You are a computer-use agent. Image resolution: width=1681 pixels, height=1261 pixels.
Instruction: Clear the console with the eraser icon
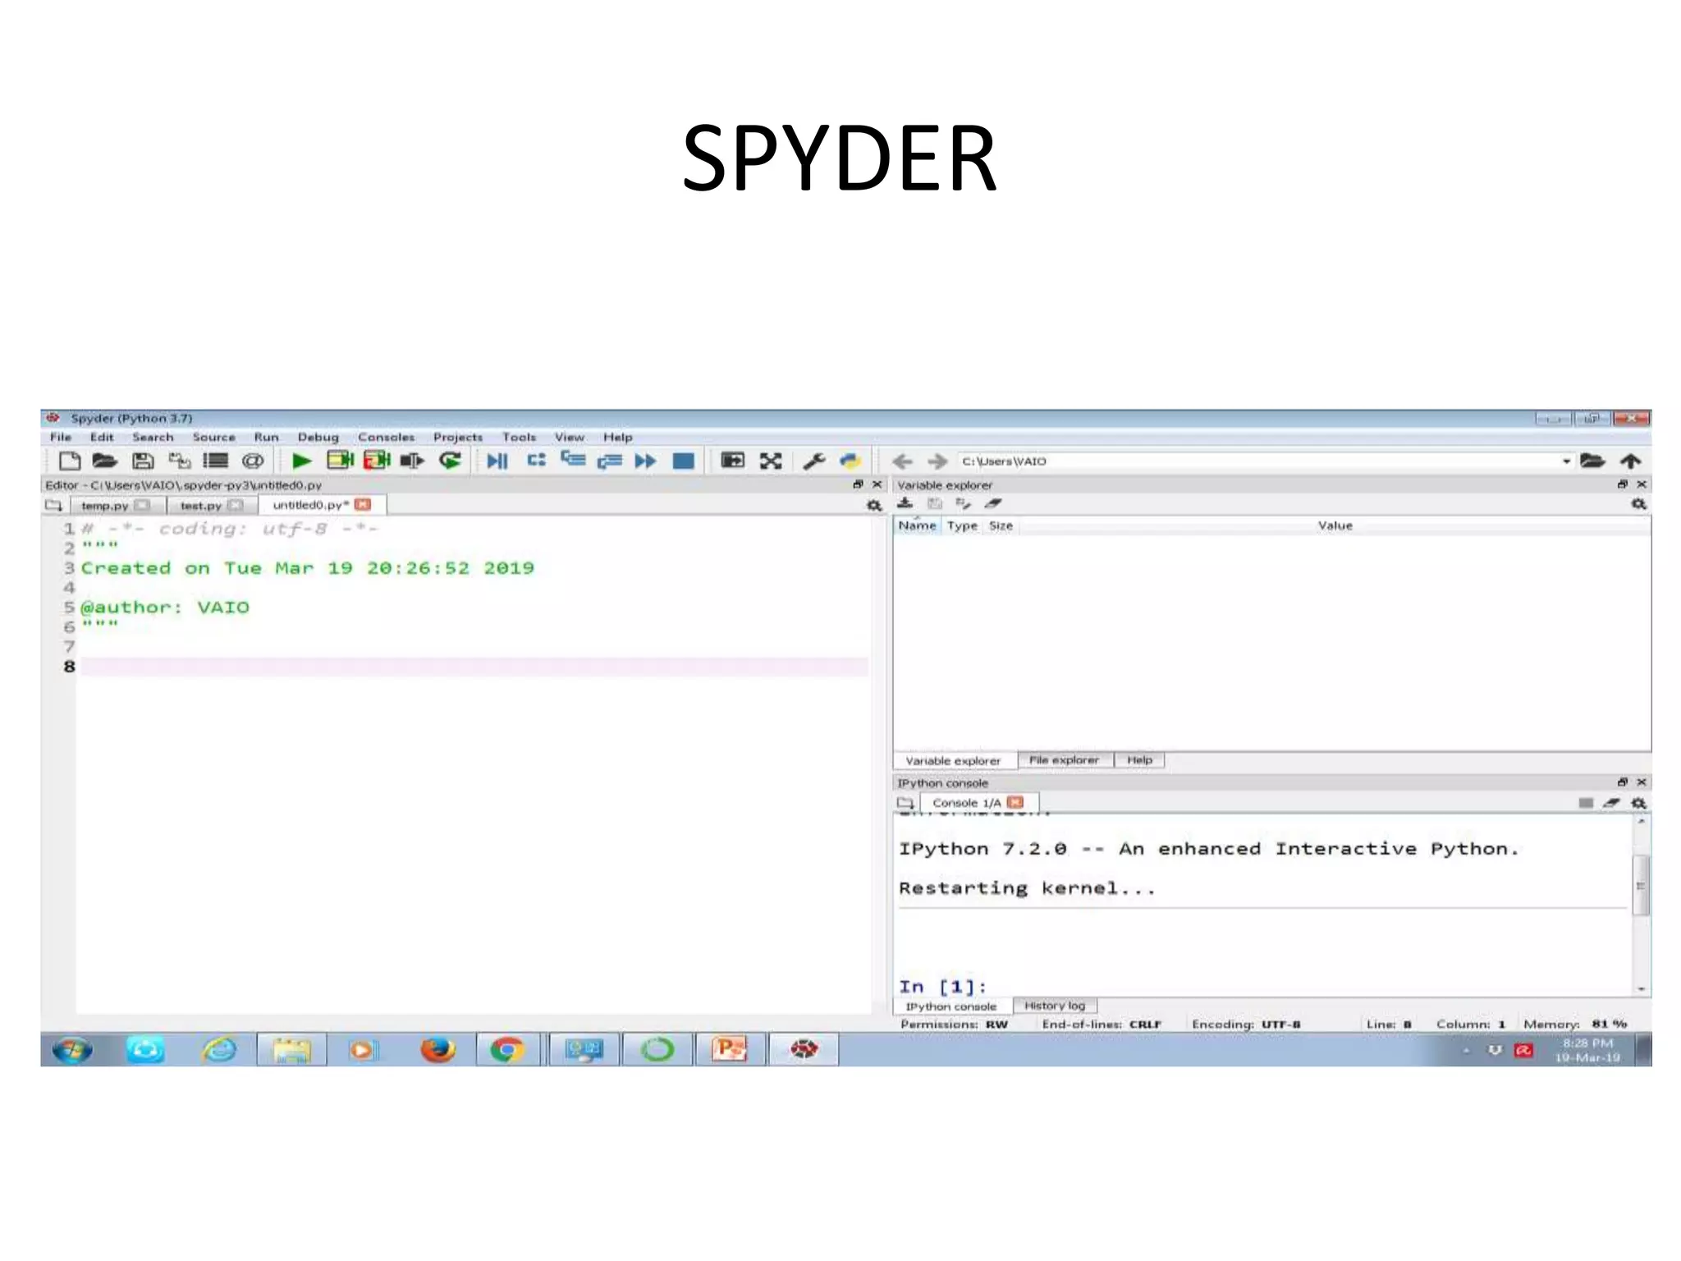point(1611,803)
